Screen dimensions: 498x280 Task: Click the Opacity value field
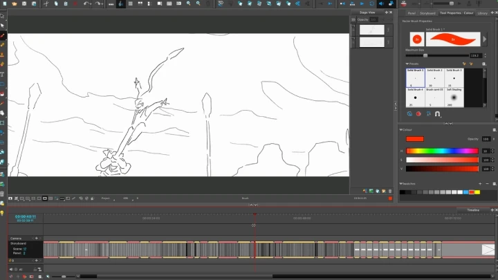click(485, 139)
